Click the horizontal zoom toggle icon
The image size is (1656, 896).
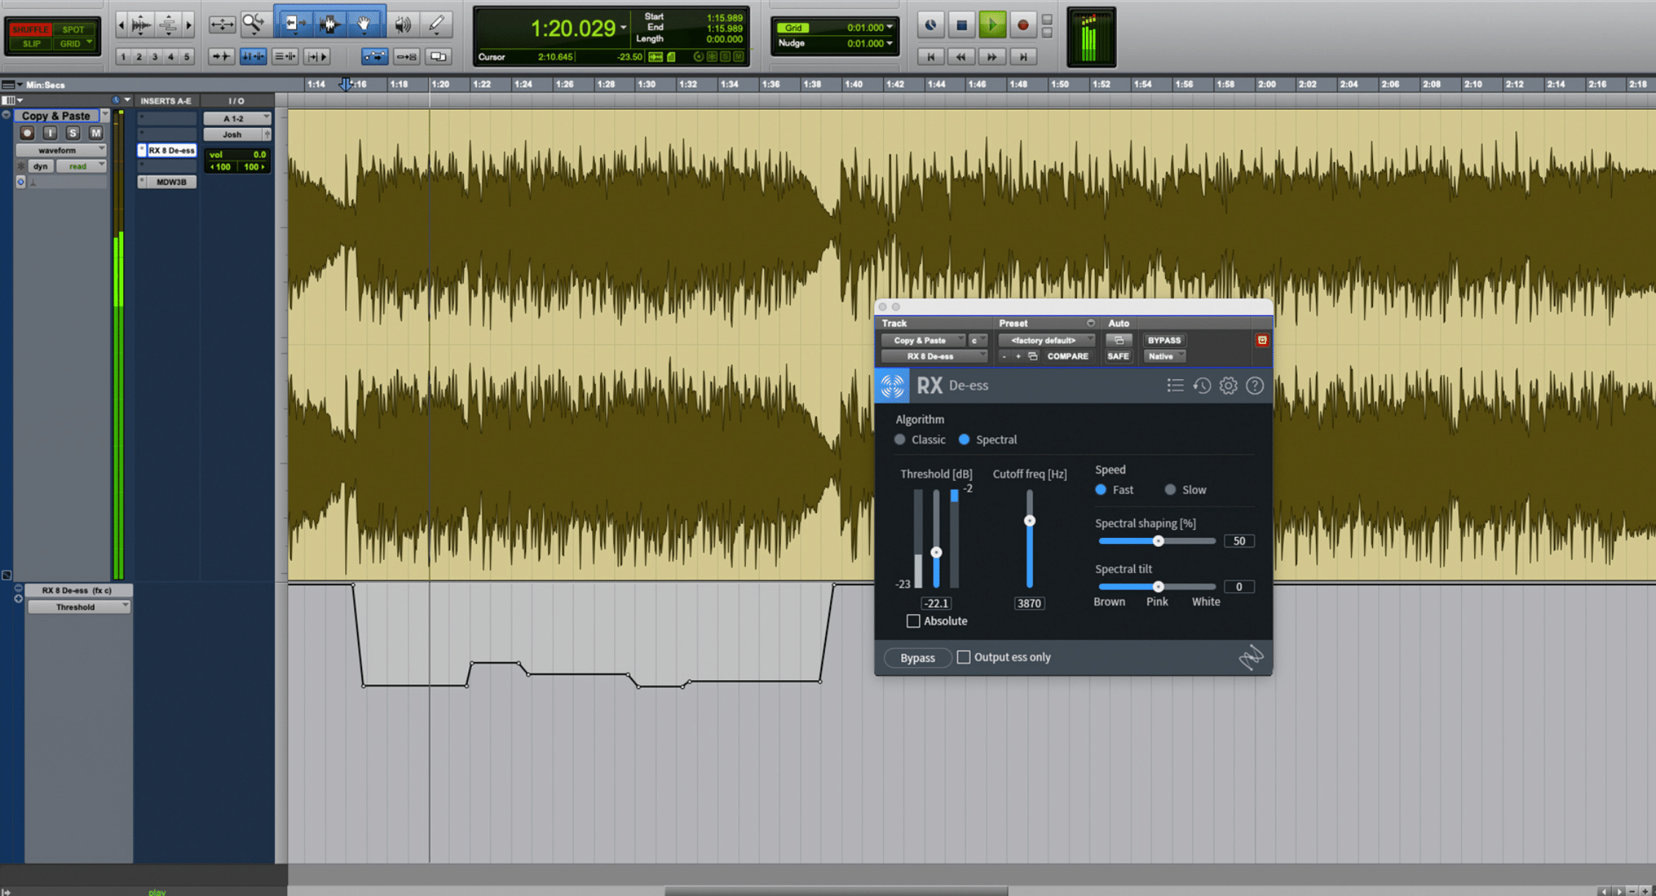pos(221,24)
